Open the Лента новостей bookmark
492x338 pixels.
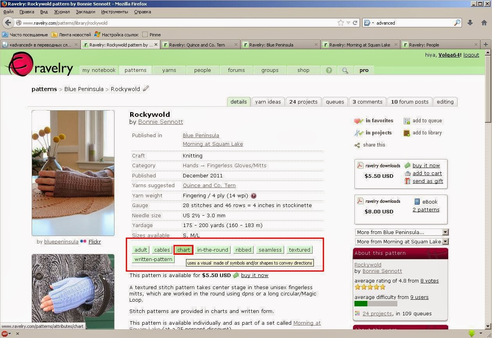(x=72, y=35)
